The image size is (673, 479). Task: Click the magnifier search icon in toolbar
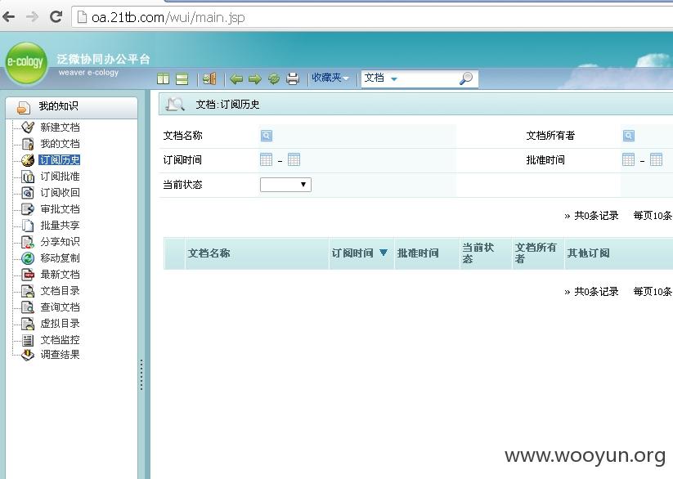click(x=466, y=78)
